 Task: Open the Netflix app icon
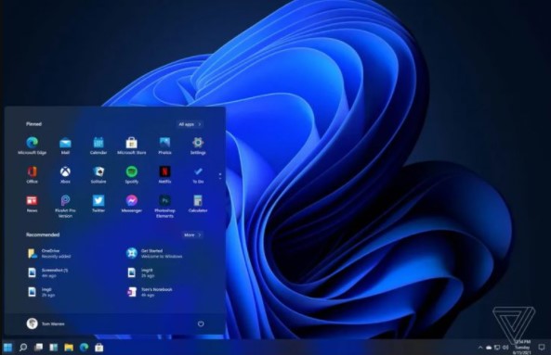tap(164, 174)
